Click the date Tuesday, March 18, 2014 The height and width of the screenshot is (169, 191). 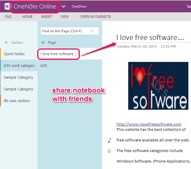pos(136,46)
